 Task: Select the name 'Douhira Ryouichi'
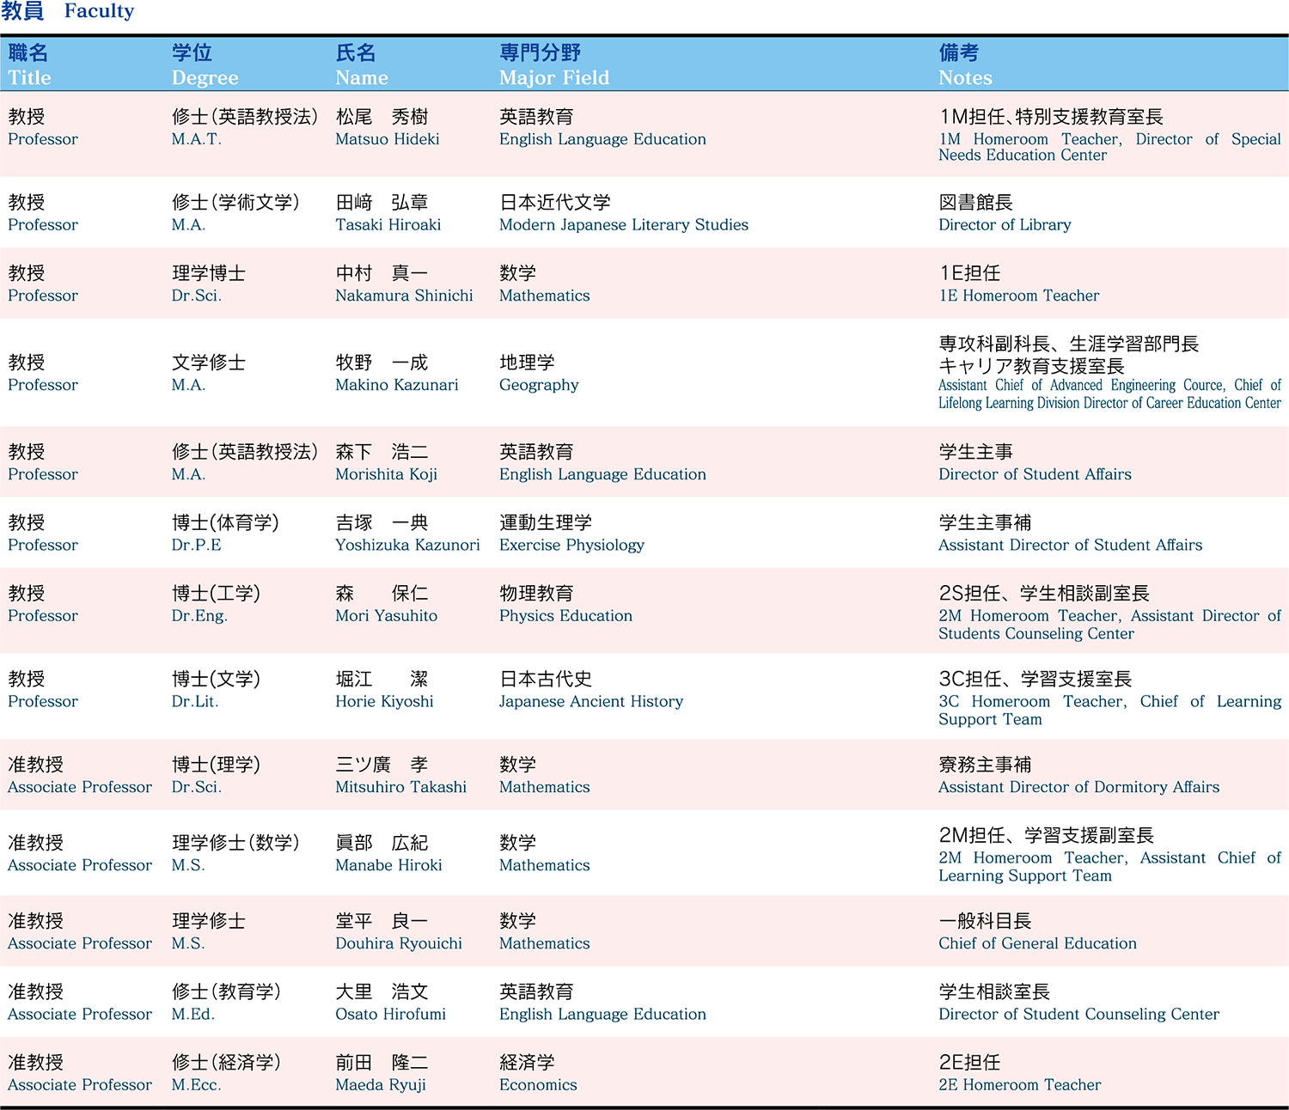[399, 943]
